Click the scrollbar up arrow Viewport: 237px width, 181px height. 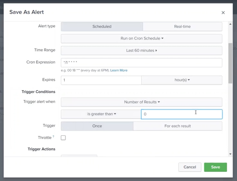230,24
